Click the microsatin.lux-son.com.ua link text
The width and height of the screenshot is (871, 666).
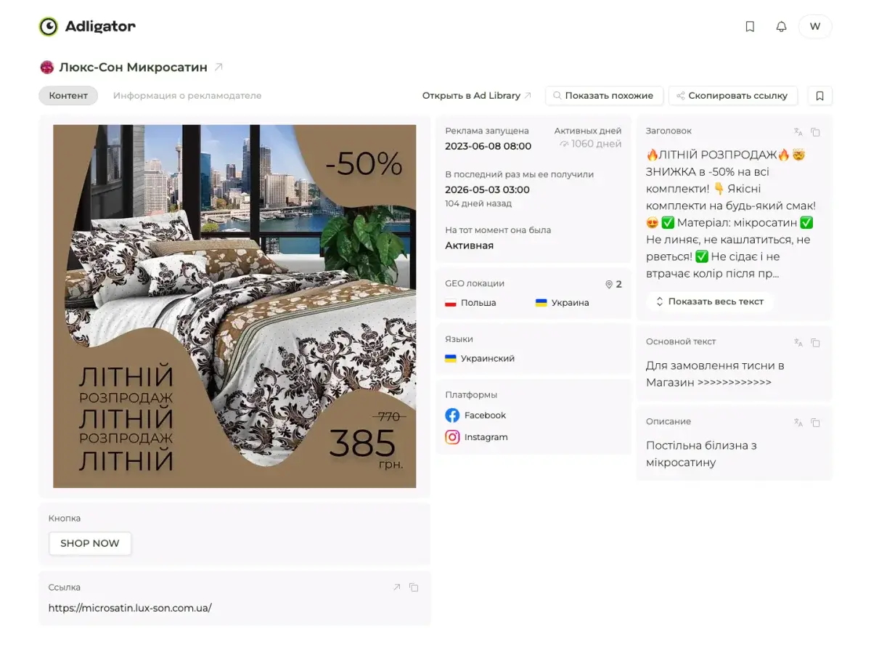point(130,608)
